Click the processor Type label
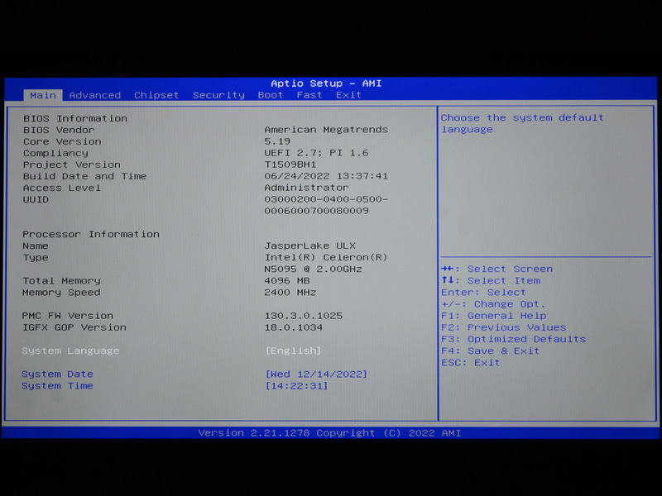Image resolution: width=662 pixels, height=496 pixels. 36,258
